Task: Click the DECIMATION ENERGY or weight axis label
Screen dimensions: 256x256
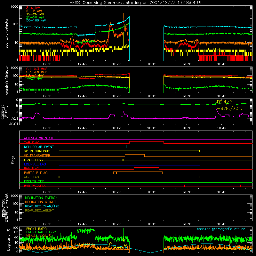Action: click(5, 208)
